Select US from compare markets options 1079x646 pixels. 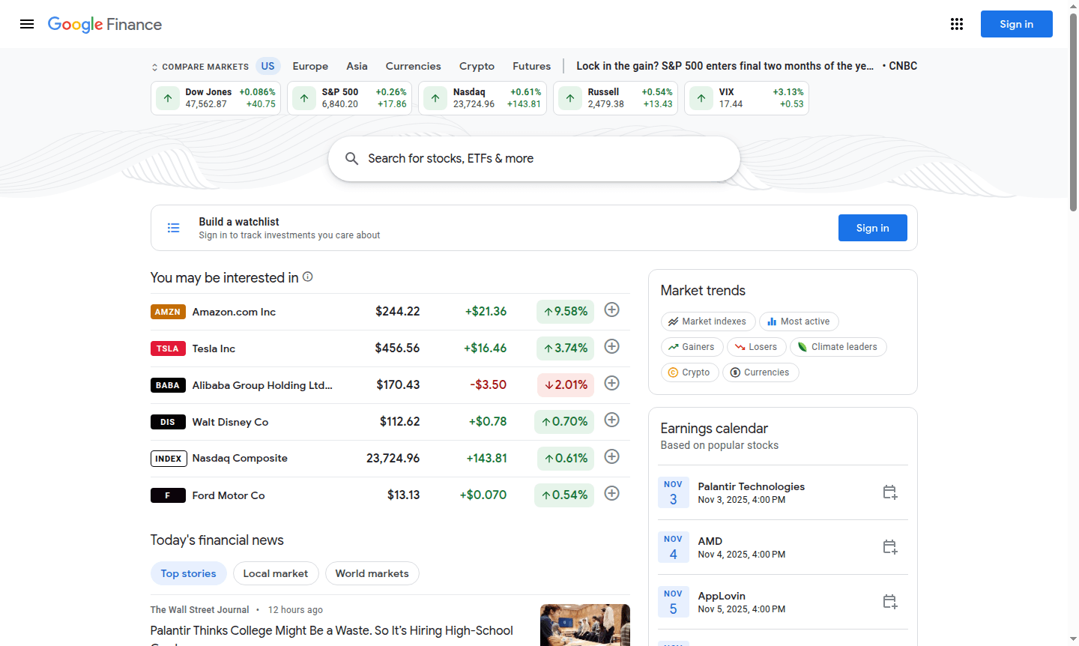tap(268, 66)
